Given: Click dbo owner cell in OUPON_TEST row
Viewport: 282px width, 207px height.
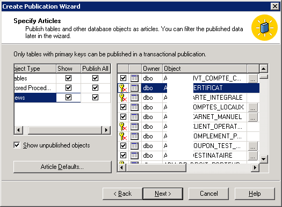Looking at the screenshot, I should click(152, 146).
